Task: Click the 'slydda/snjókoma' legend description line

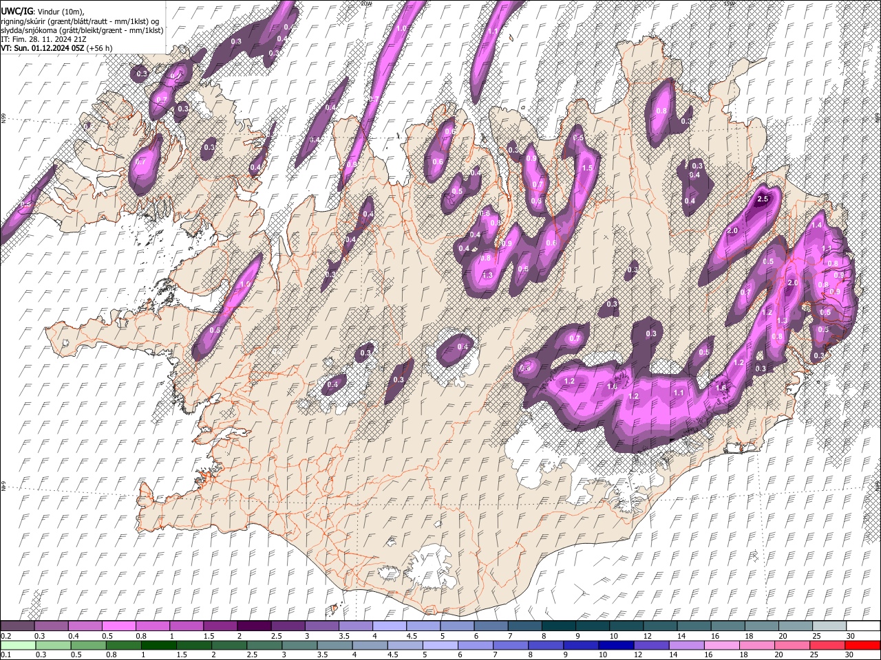Action: tap(82, 30)
